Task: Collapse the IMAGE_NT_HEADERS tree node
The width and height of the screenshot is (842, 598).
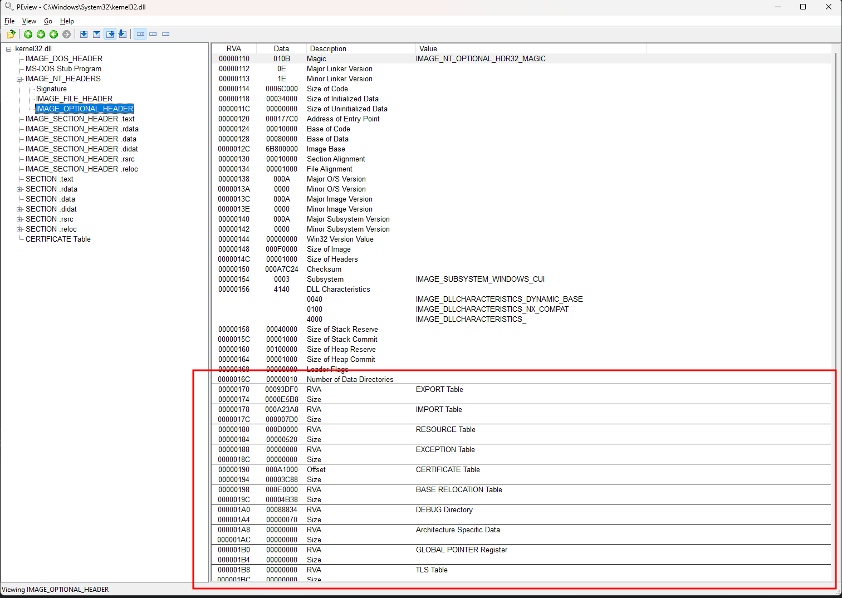Action: 19,79
